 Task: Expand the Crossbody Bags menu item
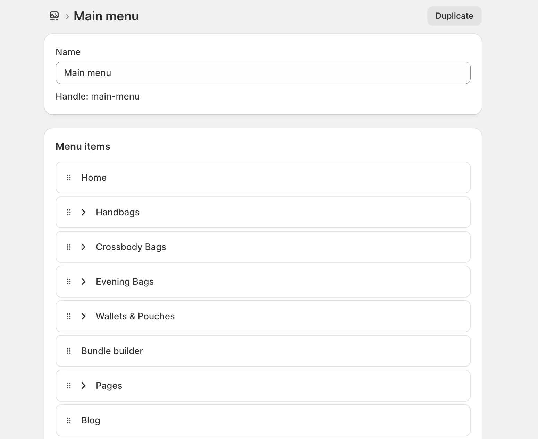[x=83, y=247]
